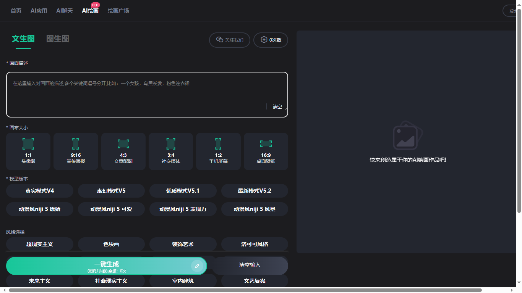Viewport: 522px width, 293px height.
Task: Open the 绘画广场 navigation item
Action: 118,11
